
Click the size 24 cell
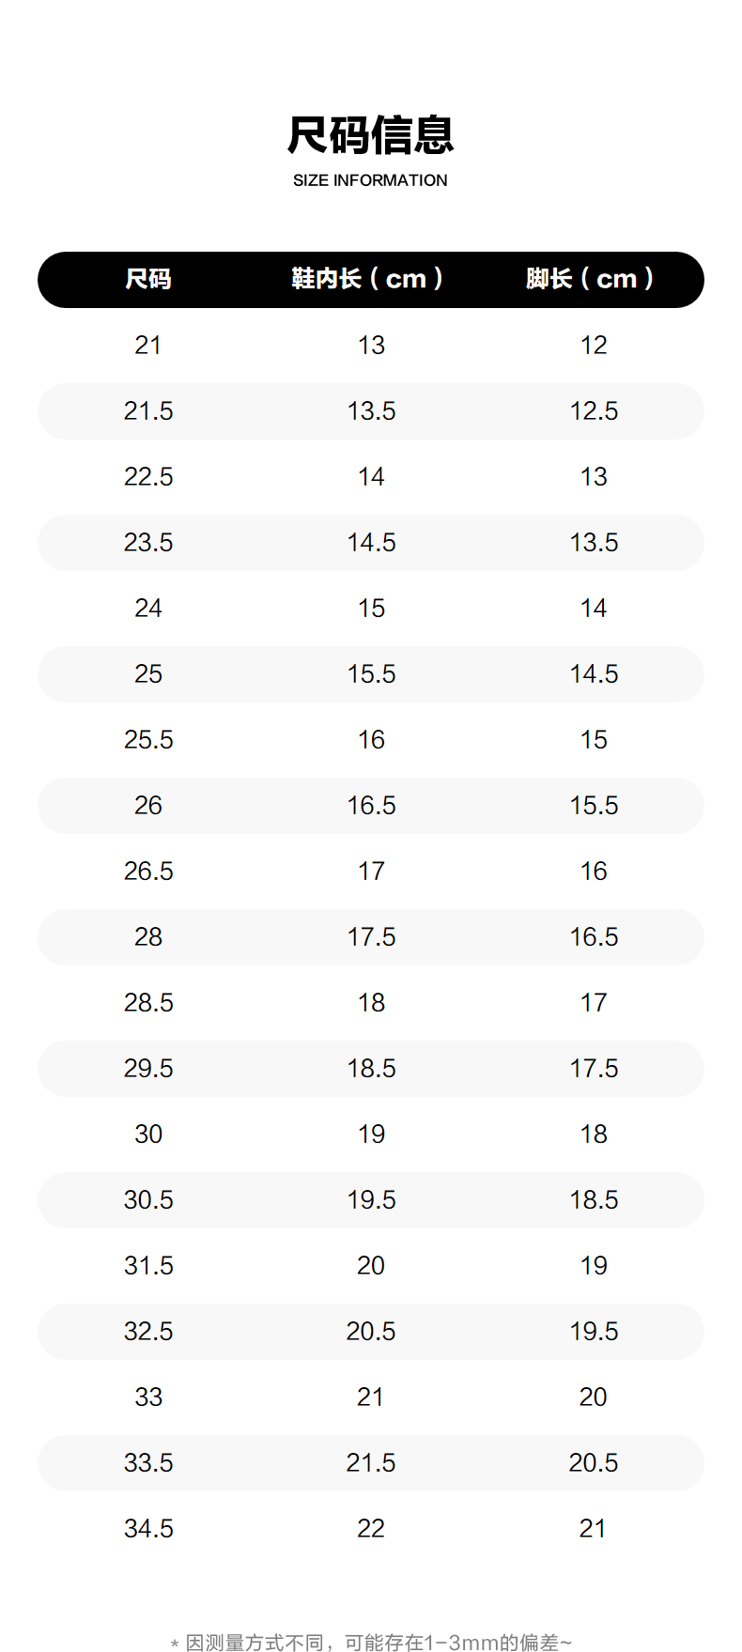[148, 609]
